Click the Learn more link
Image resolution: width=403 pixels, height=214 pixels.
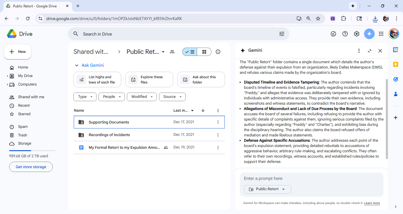click(x=372, y=203)
